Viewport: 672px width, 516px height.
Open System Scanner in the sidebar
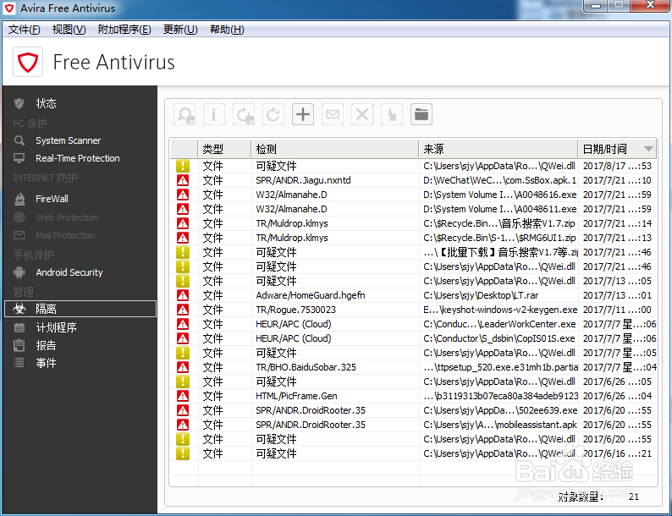[x=69, y=140]
